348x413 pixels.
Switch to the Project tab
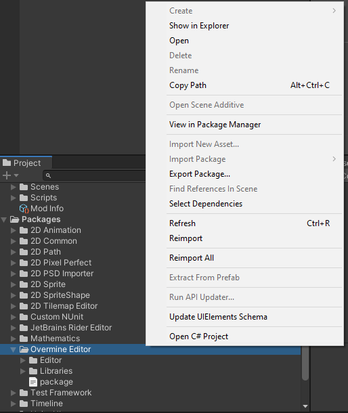(x=26, y=162)
